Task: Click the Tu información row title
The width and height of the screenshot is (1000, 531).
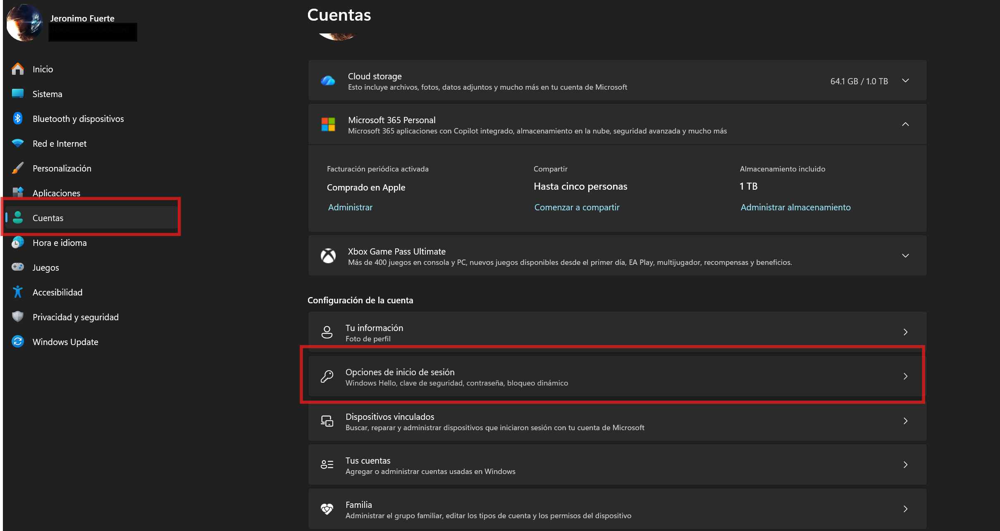Action: click(x=374, y=328)
